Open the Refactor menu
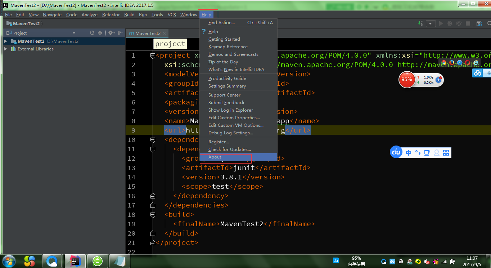491x268 pixels. (x=111, y=15)
